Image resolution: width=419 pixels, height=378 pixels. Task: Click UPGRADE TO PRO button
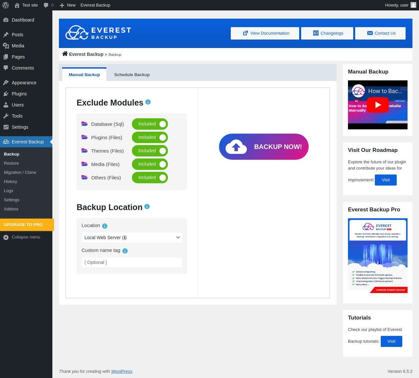click(27, 225)
